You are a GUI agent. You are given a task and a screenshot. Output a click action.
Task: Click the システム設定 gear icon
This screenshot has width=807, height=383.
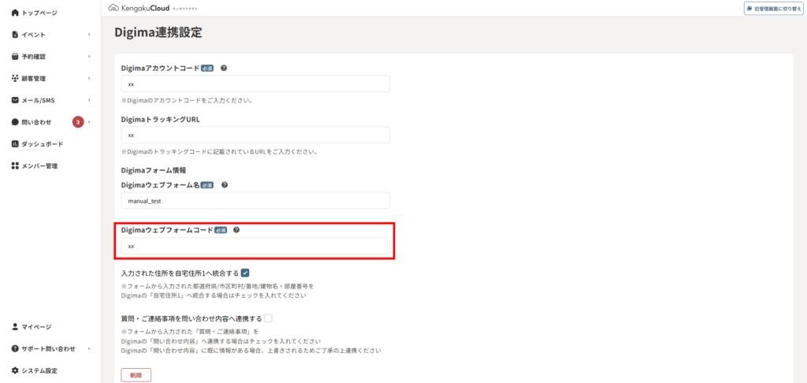pyautogui.click(x=15, y=370)
